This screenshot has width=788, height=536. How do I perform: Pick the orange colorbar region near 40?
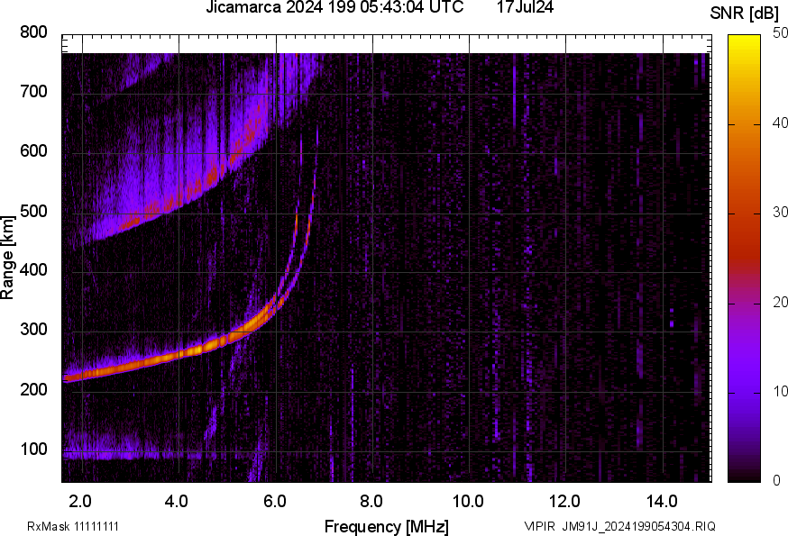click(x=745, y=124)
